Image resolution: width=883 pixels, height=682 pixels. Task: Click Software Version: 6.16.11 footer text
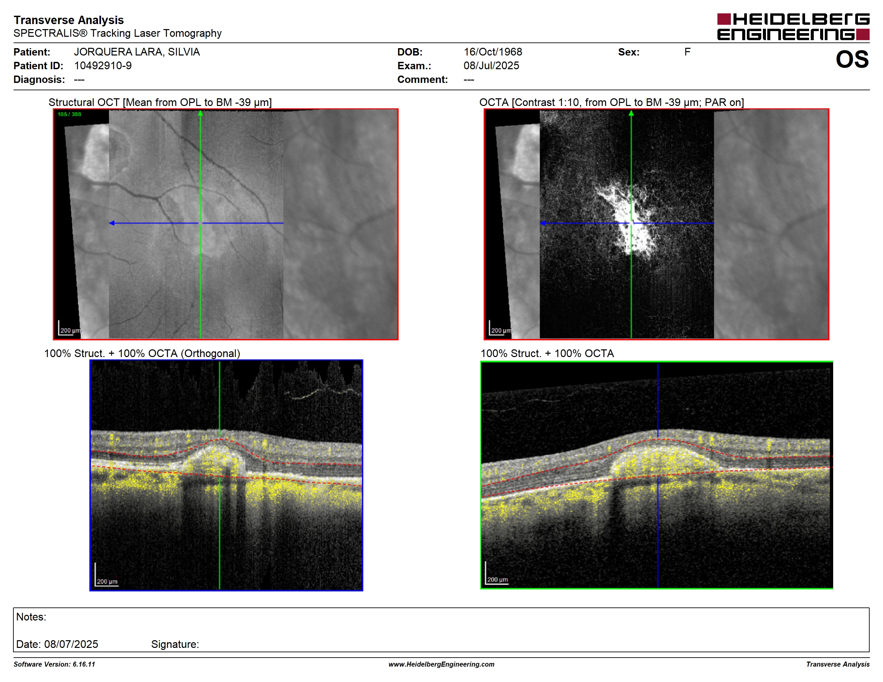coord(54,664)
